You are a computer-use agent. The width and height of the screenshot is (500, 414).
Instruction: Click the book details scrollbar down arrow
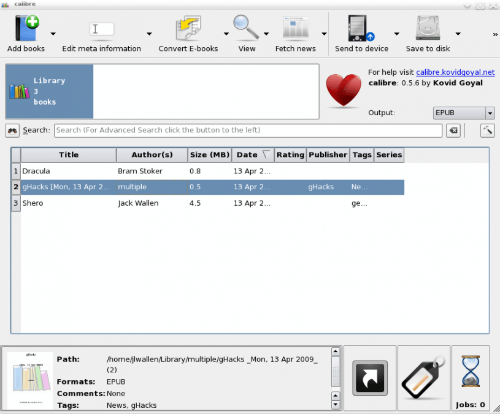tap(336, 405)
